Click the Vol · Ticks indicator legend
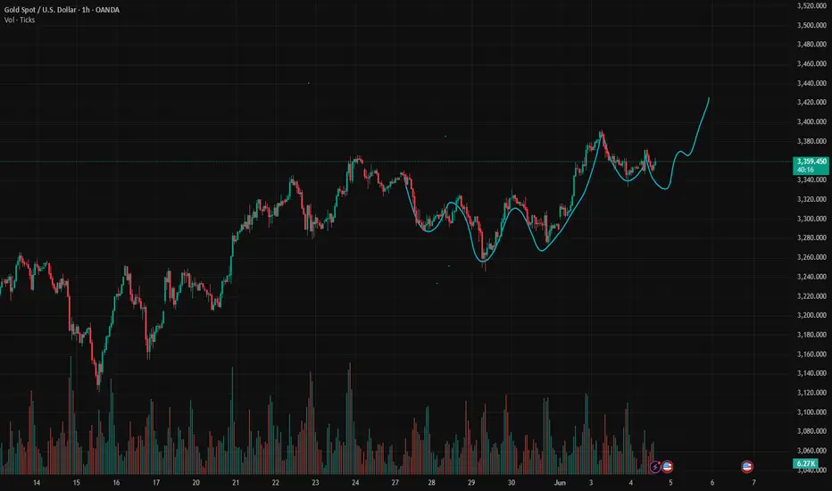The image size is (832, 491). 20,20
